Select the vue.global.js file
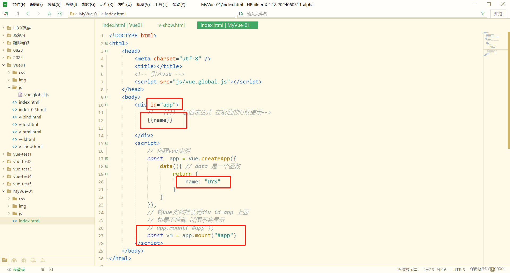This screenshot has width=510, height=273. click(x=36, y=95)
